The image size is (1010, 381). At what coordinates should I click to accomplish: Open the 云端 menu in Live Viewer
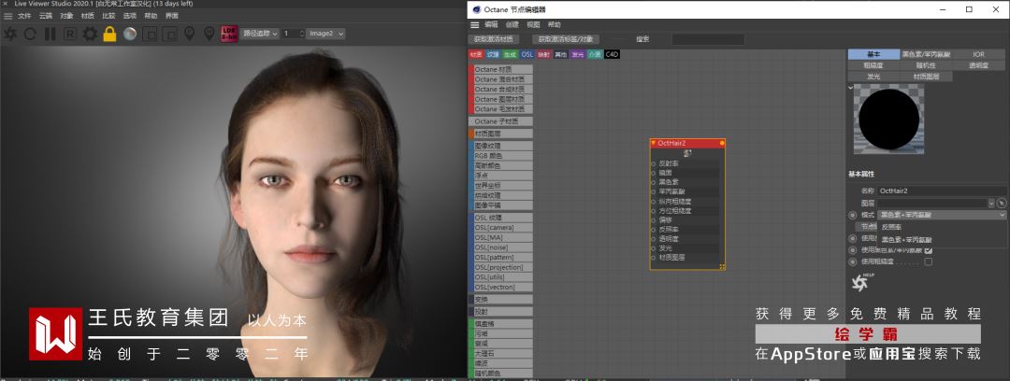[x=45, y=16]
